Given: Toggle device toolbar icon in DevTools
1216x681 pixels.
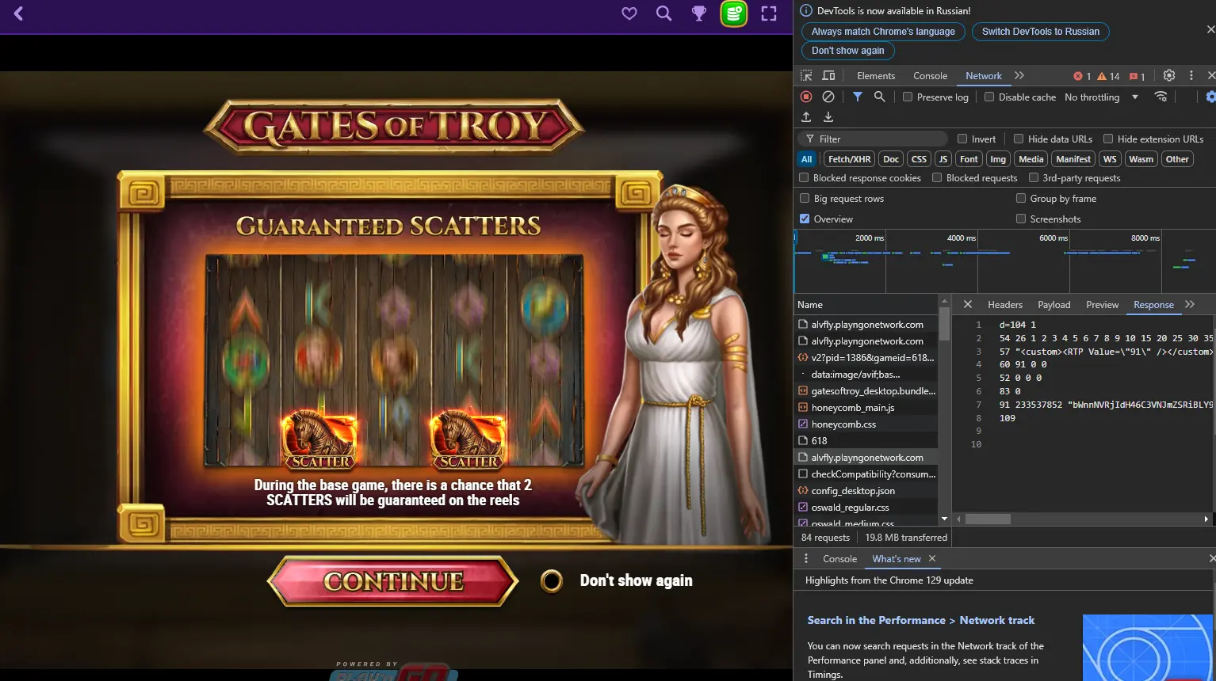Looking at the screenshot, I should click(829, 76).
